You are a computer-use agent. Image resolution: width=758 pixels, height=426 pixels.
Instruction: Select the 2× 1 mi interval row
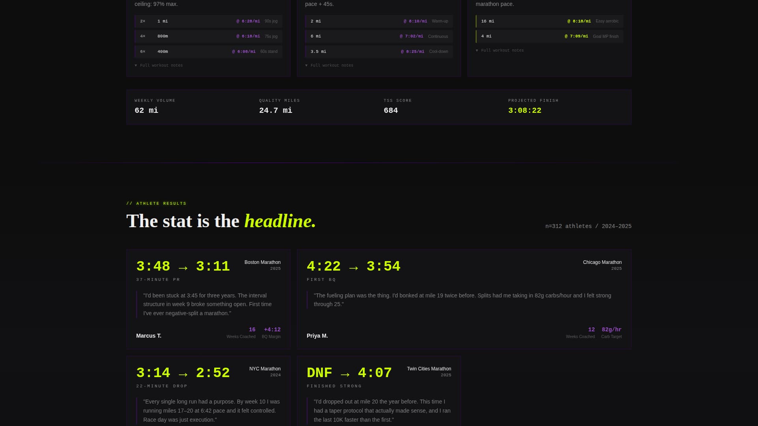208,21
